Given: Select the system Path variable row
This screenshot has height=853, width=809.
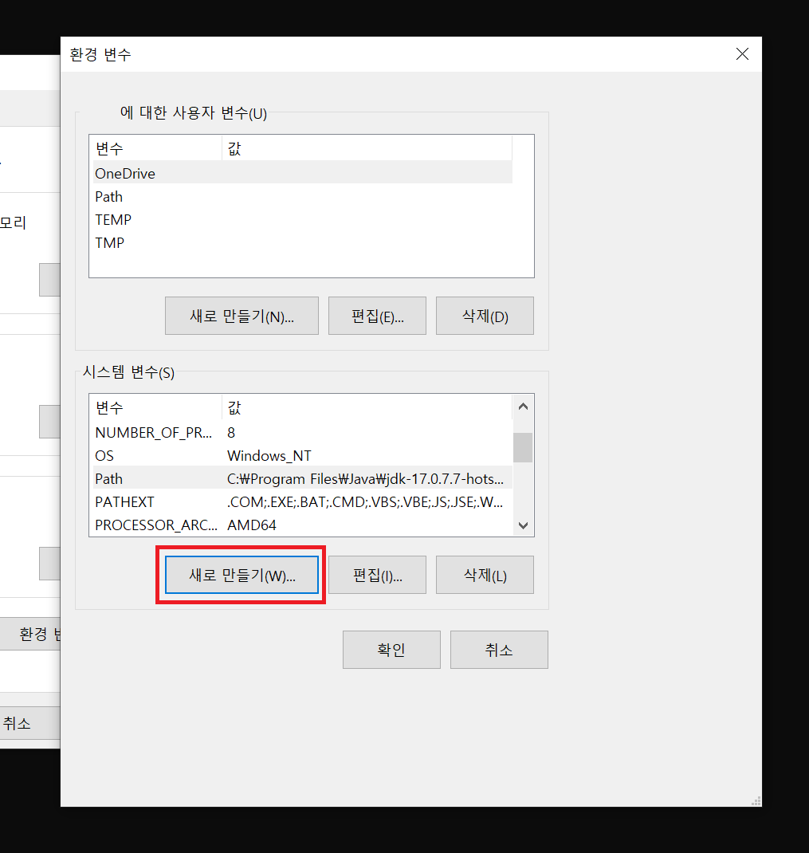Looking at the screenshot, I should (303, 479).
